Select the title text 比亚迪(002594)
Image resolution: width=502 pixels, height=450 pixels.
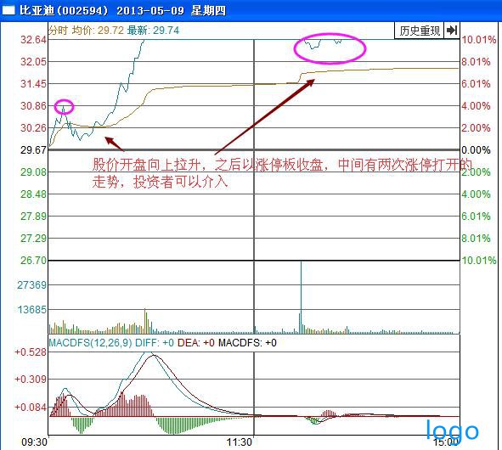tap(64, 10)
